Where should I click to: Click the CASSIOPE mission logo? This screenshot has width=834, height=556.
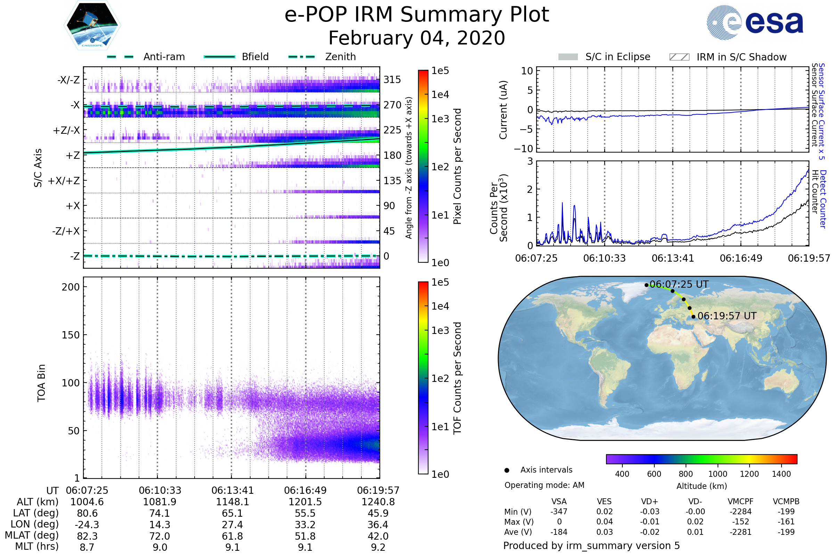(92, 25)
